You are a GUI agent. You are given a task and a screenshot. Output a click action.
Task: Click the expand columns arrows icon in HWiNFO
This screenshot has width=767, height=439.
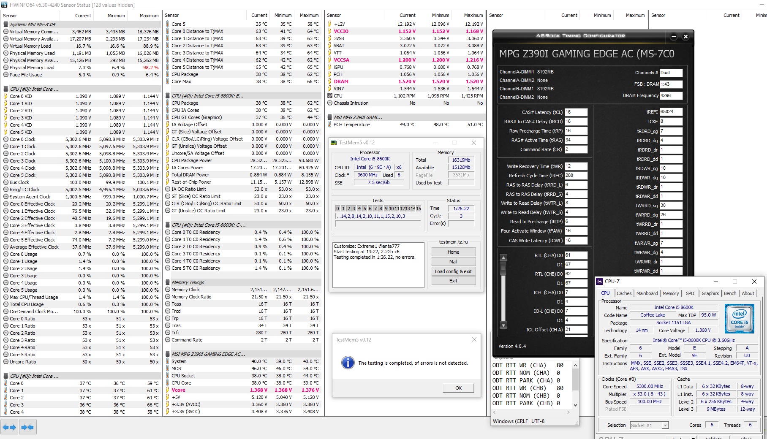(x=9, y=427)
